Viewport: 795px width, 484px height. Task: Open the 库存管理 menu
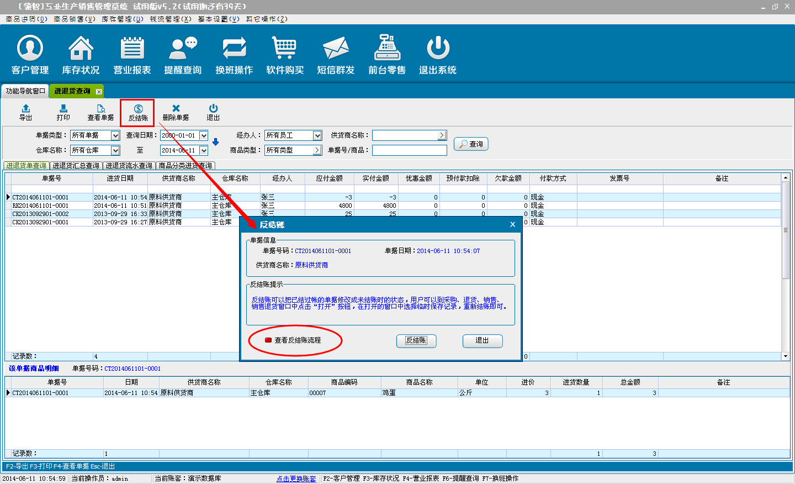coord(122,19)
